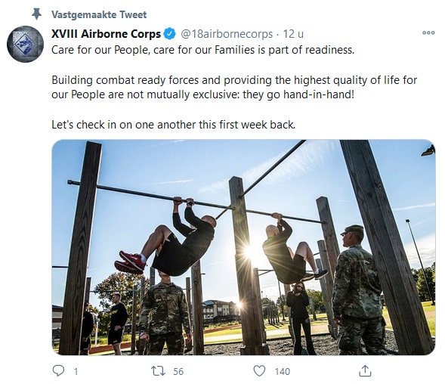Image resolution: width=445 pixels, height=384 pixels.
Task: Click the like count 140
Action: click(283, 371)
